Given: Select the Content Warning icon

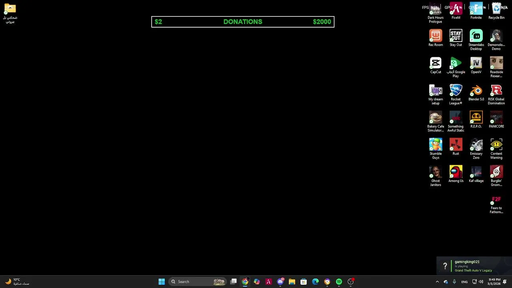Looking at the screenshot, I should point(496,149).
